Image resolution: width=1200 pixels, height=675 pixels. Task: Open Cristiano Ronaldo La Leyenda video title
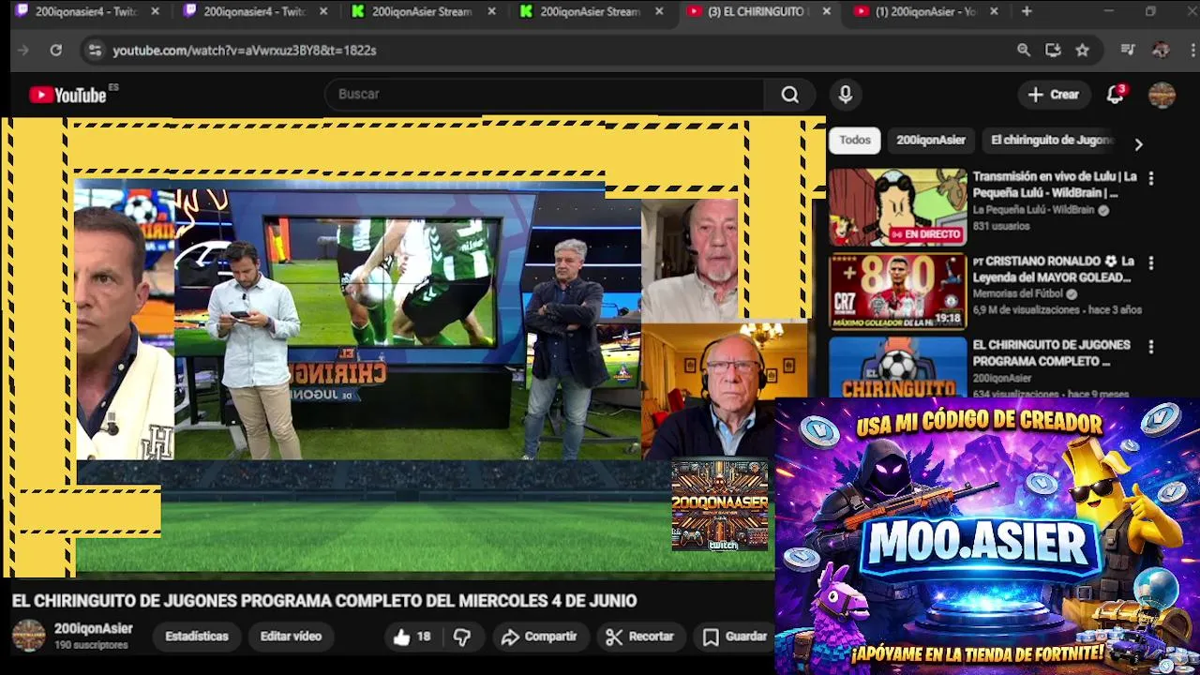pos(1054,269)
